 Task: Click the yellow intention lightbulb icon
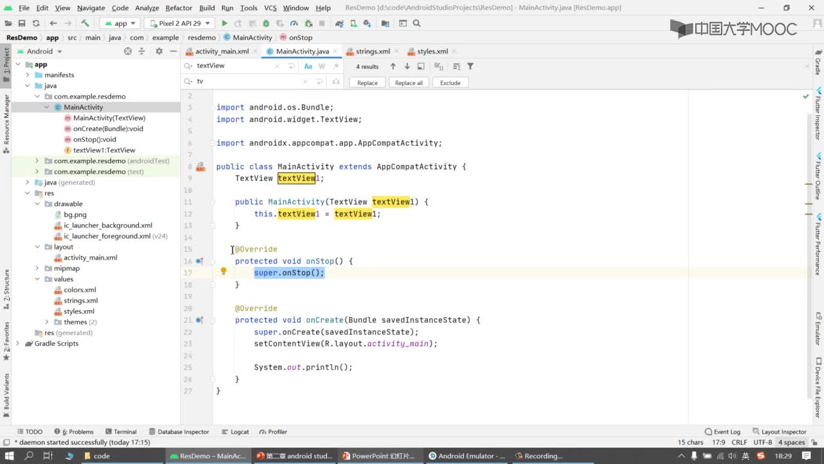pyautogui.click(x=223, y=271)
